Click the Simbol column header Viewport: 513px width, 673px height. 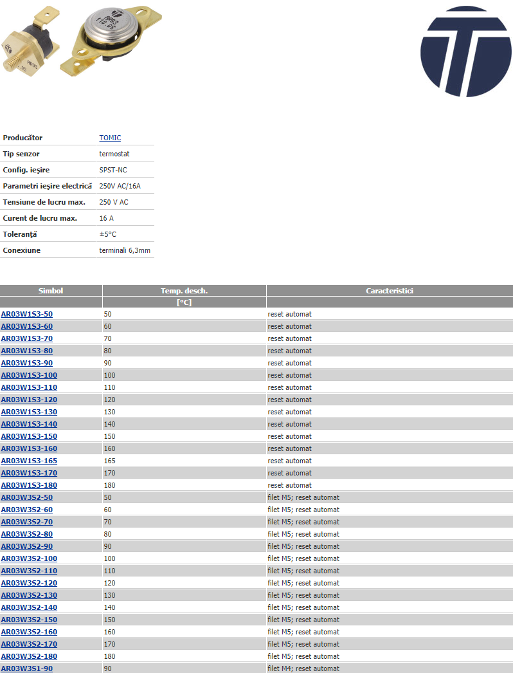click(x=51, y=291)
